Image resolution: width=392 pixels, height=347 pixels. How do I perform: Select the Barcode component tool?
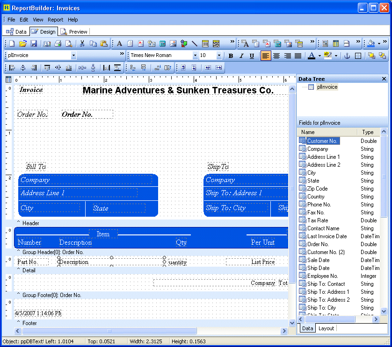(x=205, y=43)
